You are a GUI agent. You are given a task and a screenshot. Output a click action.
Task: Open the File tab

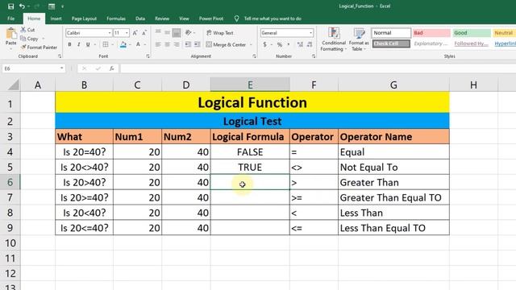[10, 19]
